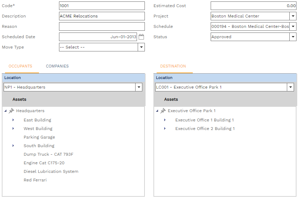Expand the South Building node
Viewport: 299px width, 200px height.
coord(13,146)
